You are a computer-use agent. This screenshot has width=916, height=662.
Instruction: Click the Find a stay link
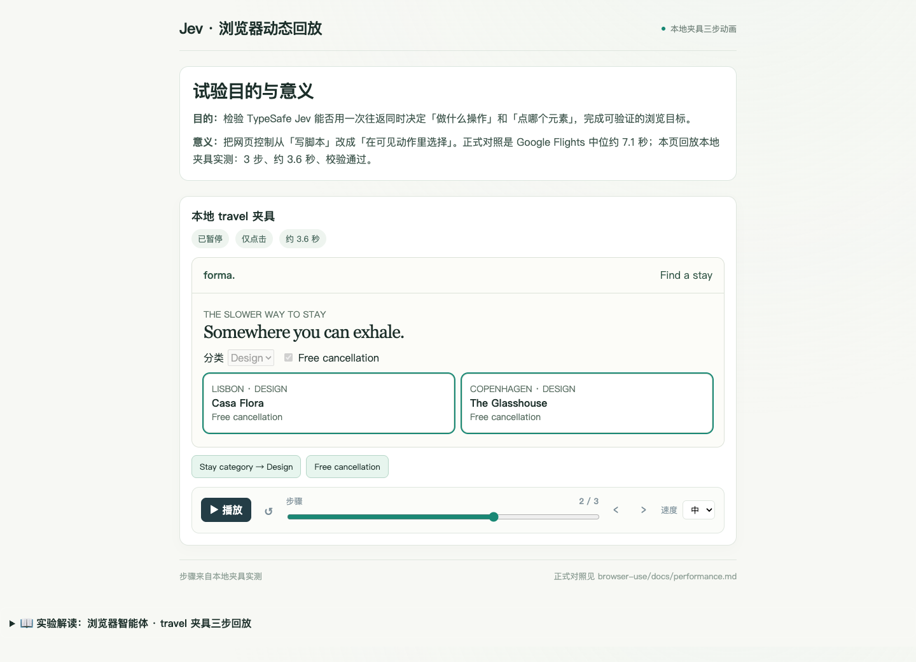(x=686, y=275)
